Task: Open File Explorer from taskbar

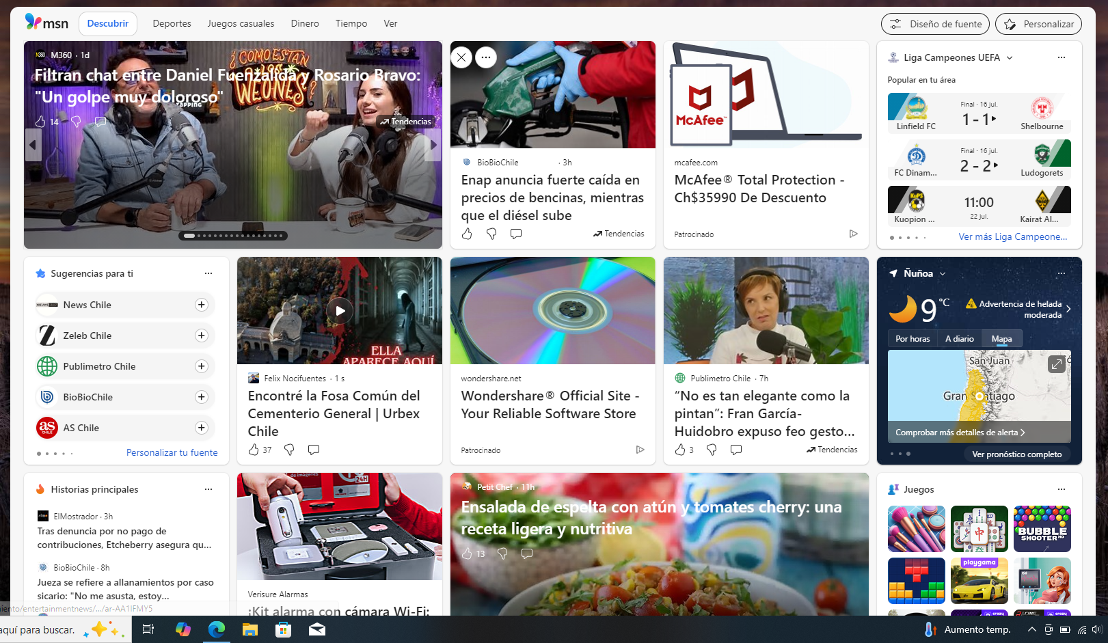Action: (x=249, y=629)
